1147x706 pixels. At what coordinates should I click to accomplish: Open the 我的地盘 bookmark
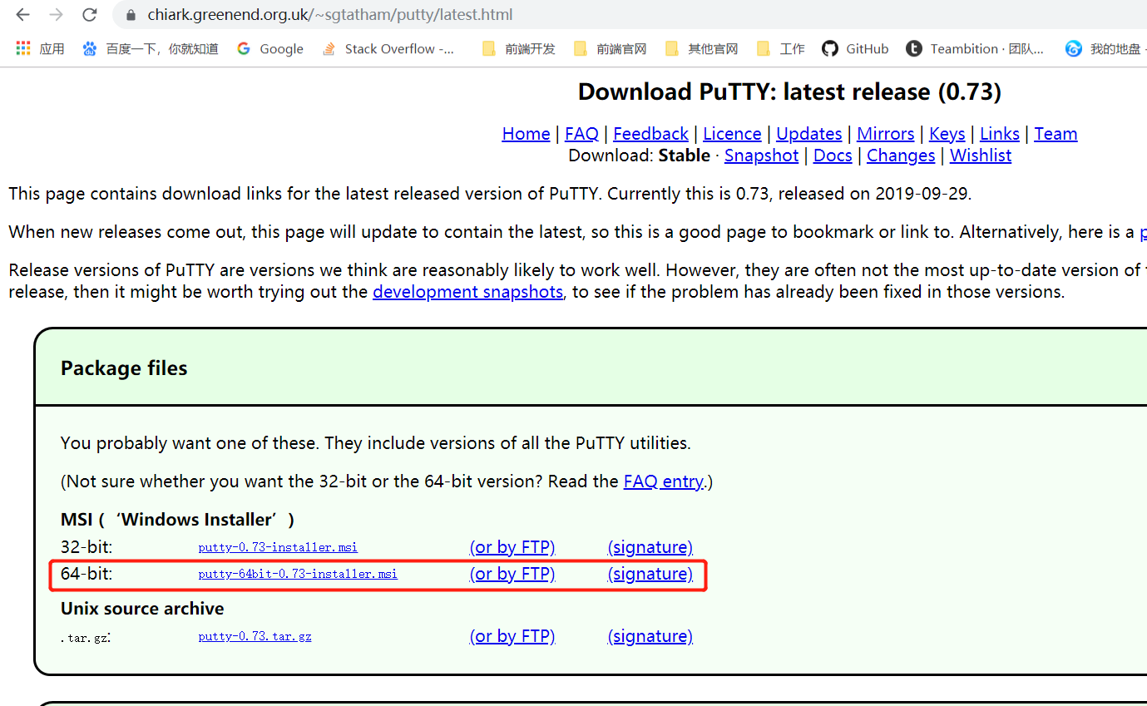[x=1105, y=49]
